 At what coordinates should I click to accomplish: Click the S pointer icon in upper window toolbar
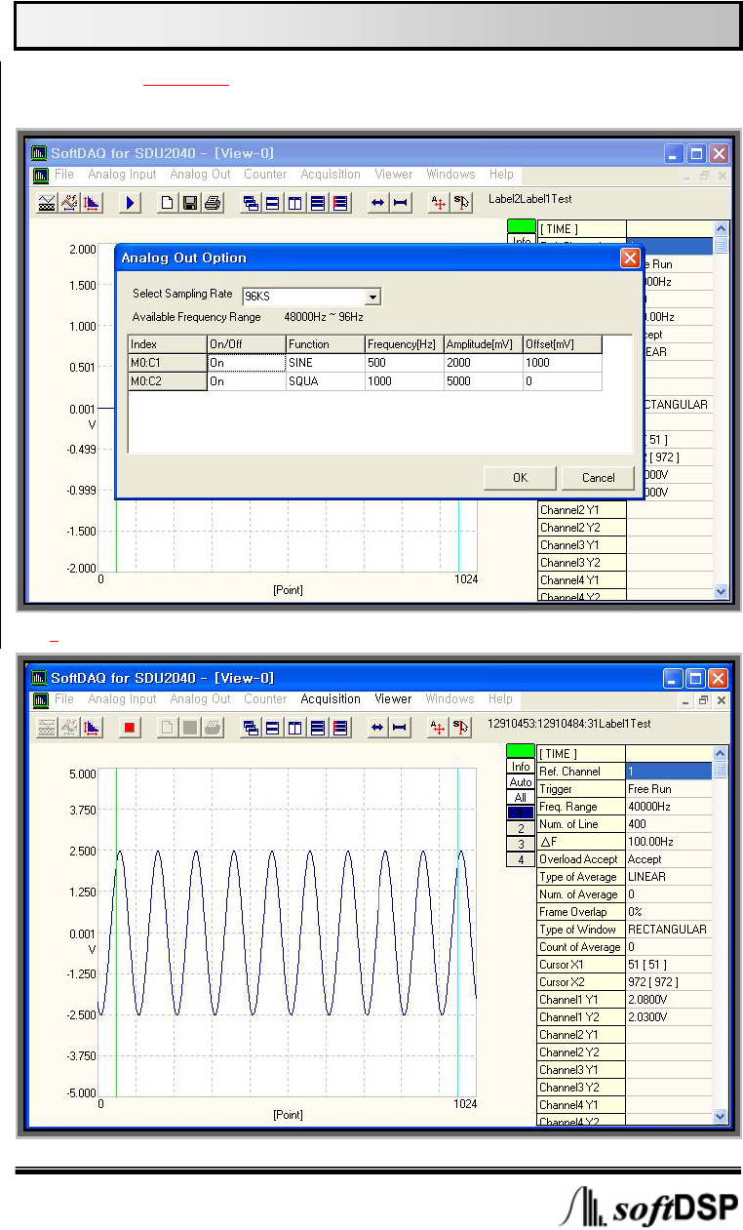point(461,203)
